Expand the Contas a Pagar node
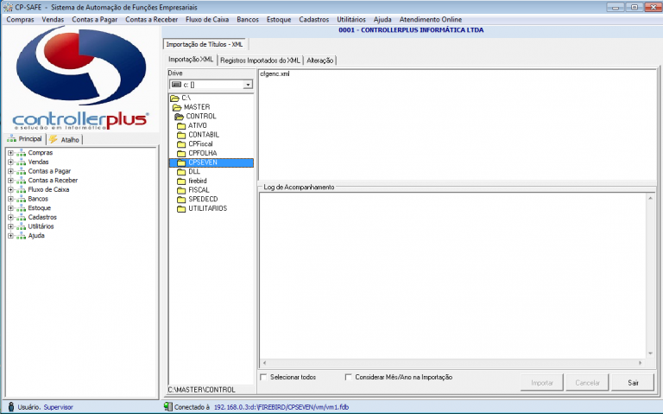This screenshot has width=663, height=414. 10,171
